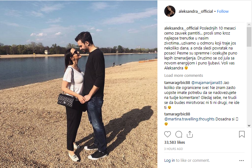Viewport: 252px width, 168px height.
Task: Follow aleksandra__official account
Action: click(x=222, y=12)
